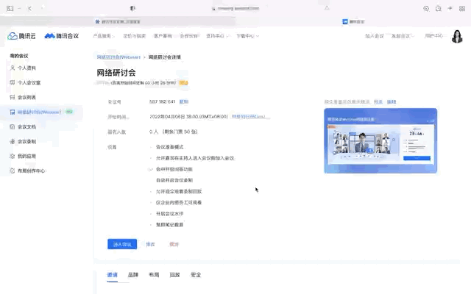Click 加入会议 in header
Viewport: 471px width, 294px height.
[375, 36]
